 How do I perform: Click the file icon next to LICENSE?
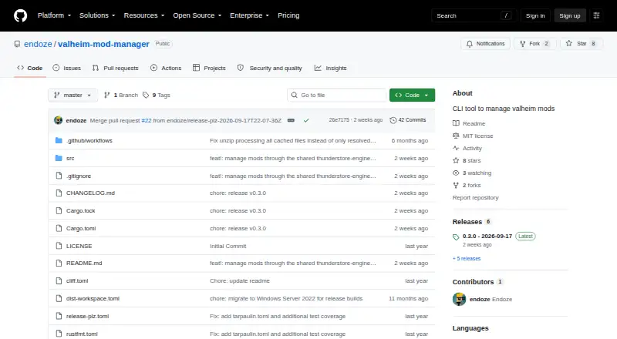59,246
